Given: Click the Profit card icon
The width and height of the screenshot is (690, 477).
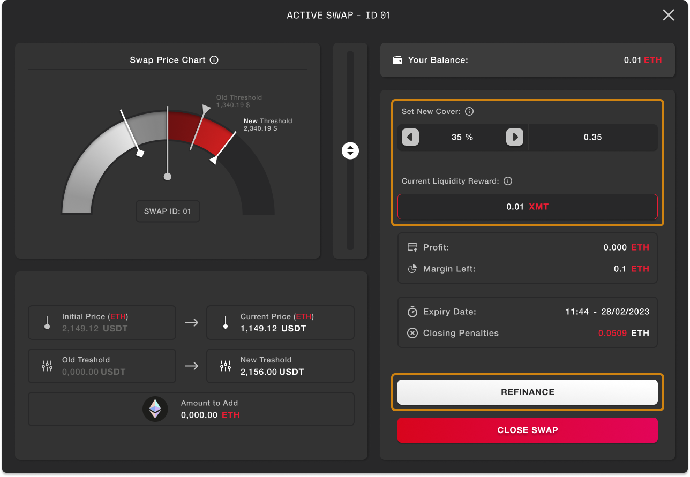Looking at the screenshot, I should (x=412, y=247).
